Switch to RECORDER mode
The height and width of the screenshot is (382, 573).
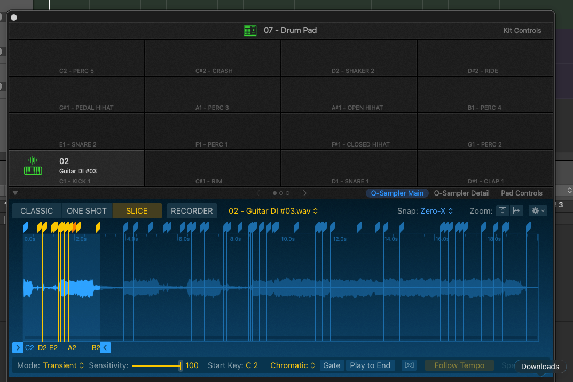[x=192, y=211]
